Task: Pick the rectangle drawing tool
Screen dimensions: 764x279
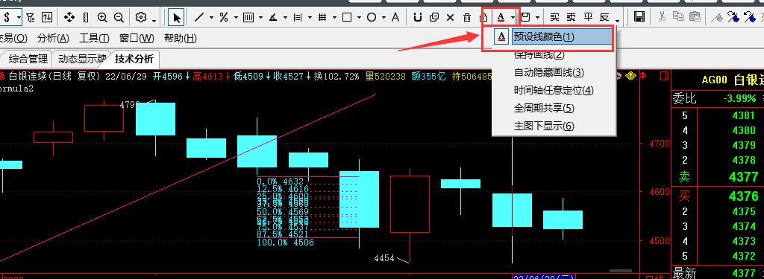Action: click(347, 18)
